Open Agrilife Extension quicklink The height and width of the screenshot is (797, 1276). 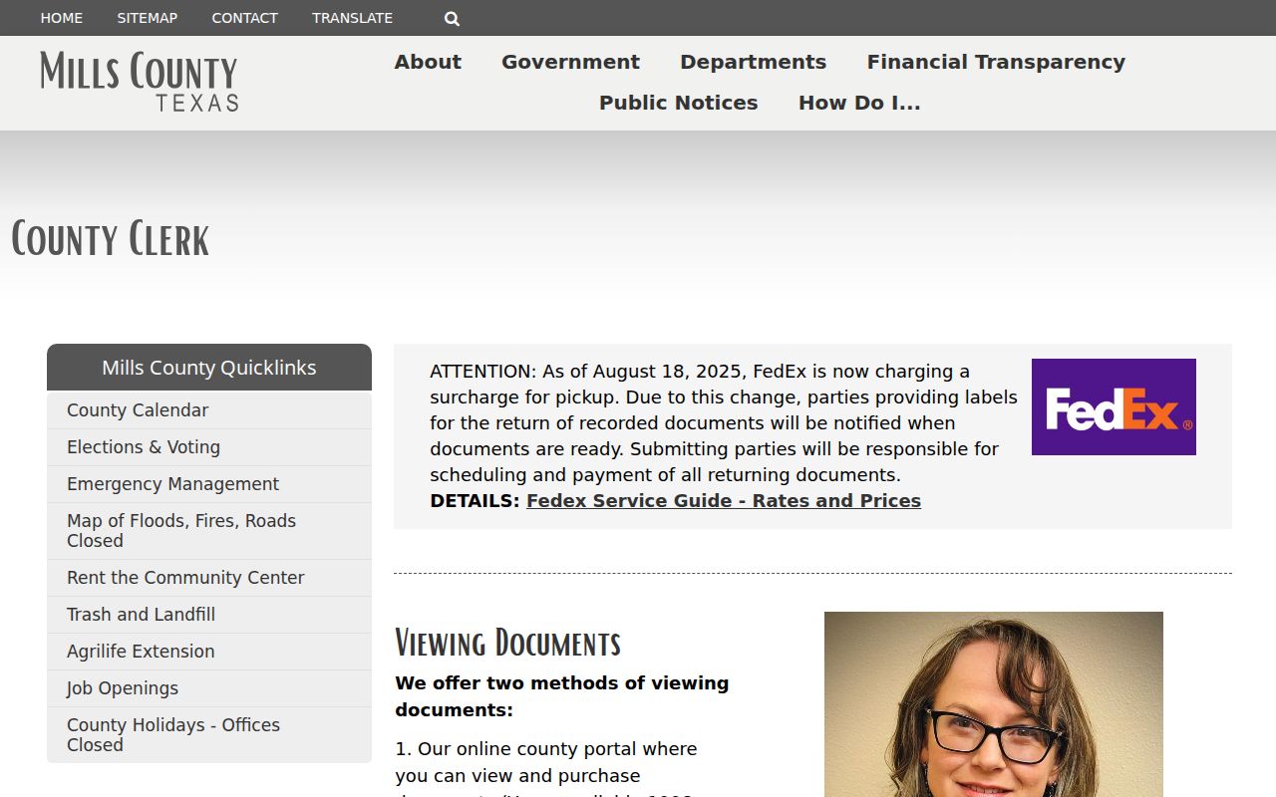[209, 652]
